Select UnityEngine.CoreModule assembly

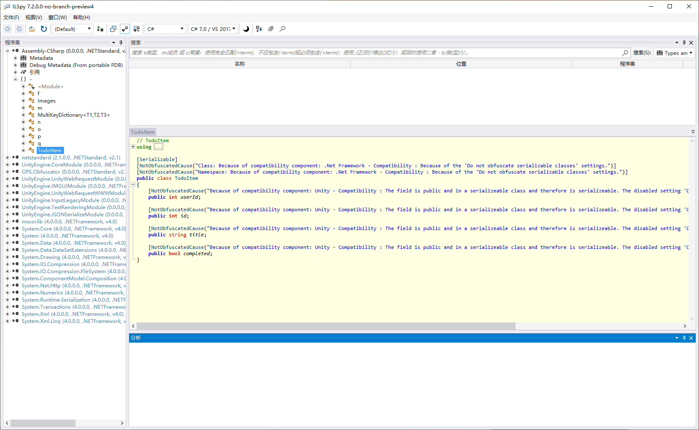[x=74, y=165]
